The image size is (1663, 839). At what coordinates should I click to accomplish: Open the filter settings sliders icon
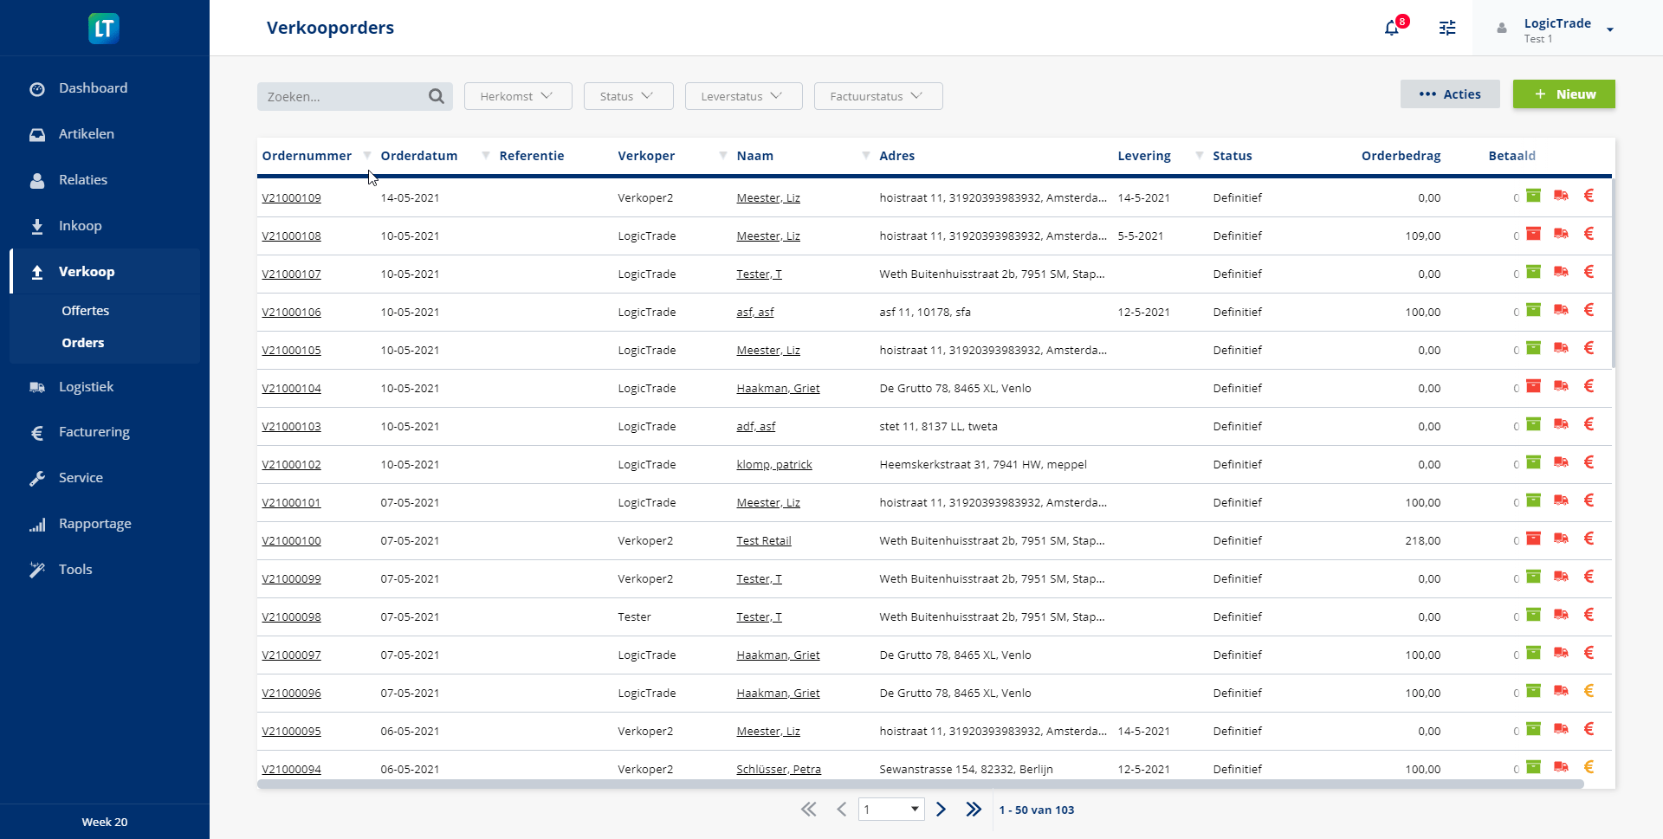(x=1447, y=28)
